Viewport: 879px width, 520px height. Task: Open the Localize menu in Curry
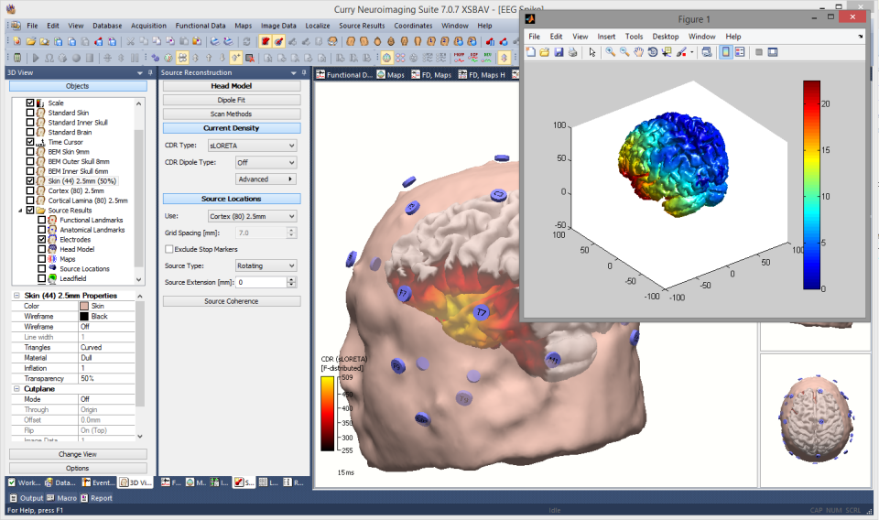[317, 26]
